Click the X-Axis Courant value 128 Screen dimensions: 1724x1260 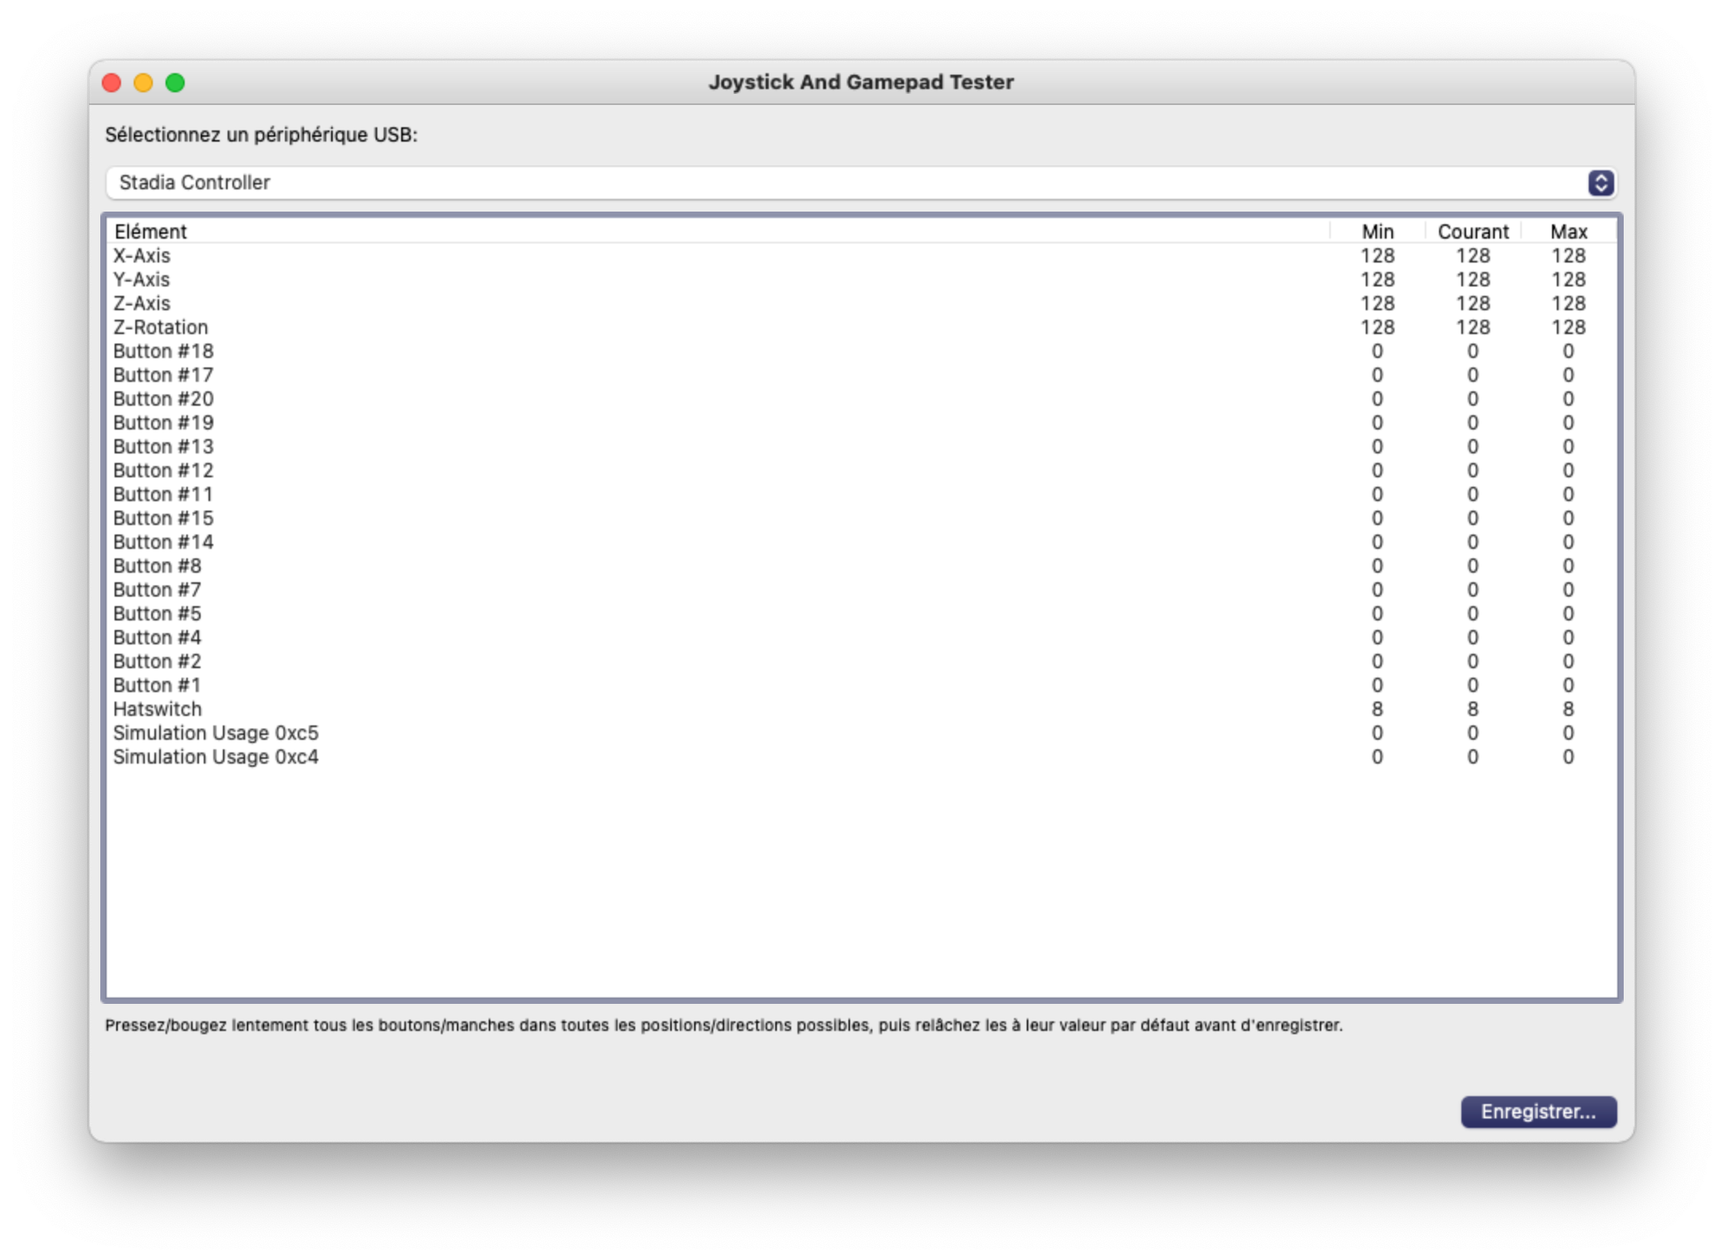[x=1472, y=255]
